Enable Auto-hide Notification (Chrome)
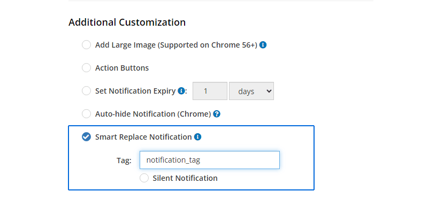The height and width of the screenshot is (214, 428). coord(86,114)
